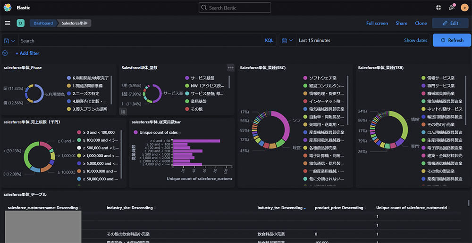Click legend swatch for ソフトウェア業

[305, 78]
